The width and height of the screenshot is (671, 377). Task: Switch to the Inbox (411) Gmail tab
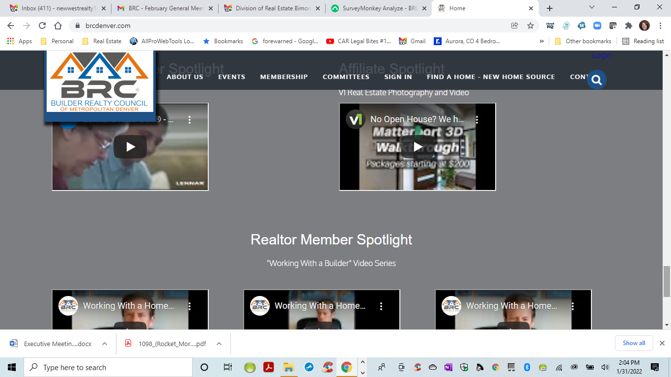pos(56,8)
